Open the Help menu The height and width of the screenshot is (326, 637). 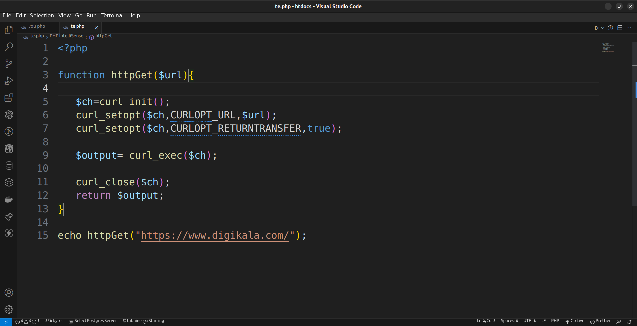(134, 15)
